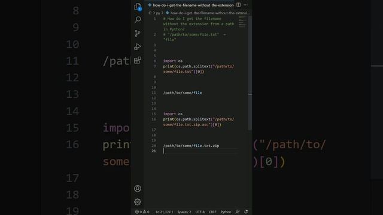Click the 'C:' breadcrumb segment
The width and height of the screenshot is (383, 215).
tap(150, 13)
